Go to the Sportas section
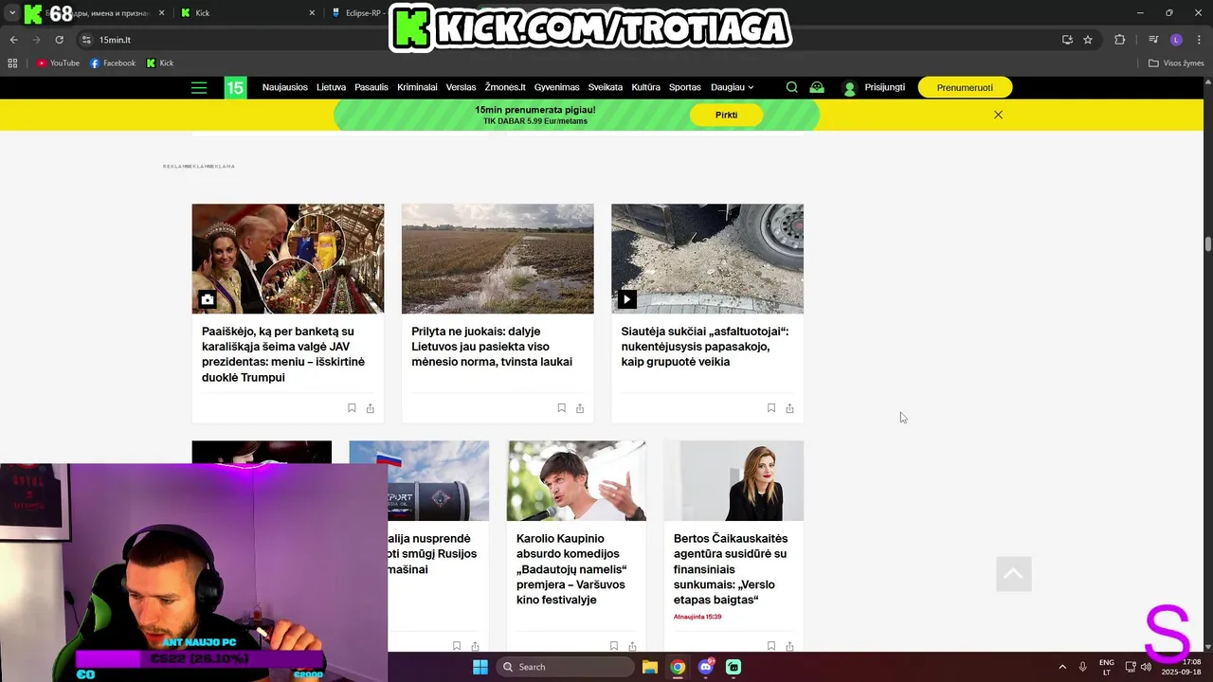 click(685, 87)
